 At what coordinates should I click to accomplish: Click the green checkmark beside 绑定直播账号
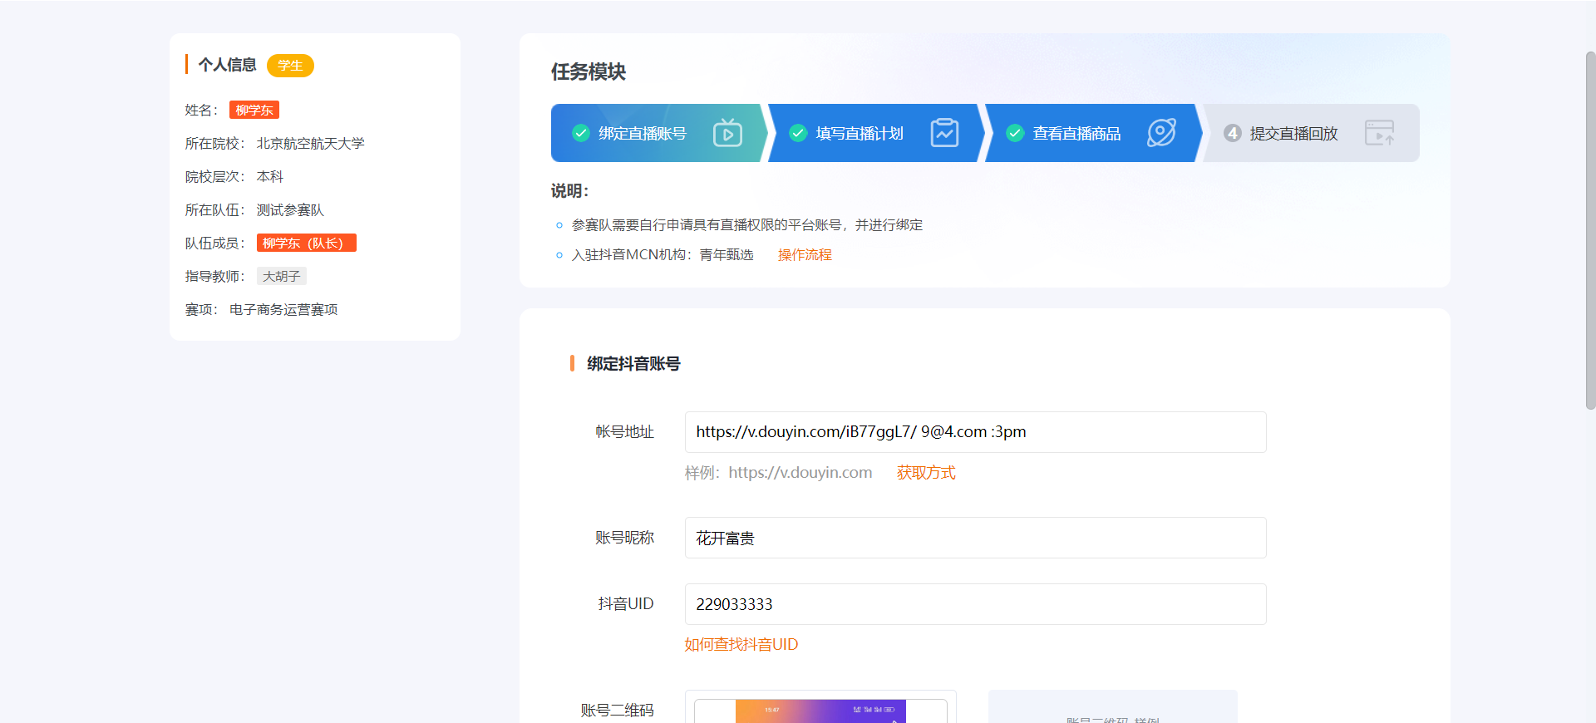click(581, 133)
